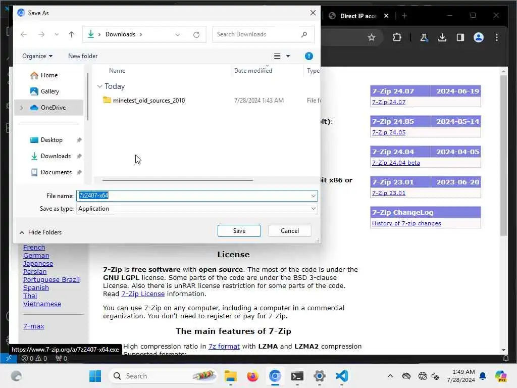Screen dimensions: 517x388
Task: Open the Organize menu
Action: click(x=37, y=56)
